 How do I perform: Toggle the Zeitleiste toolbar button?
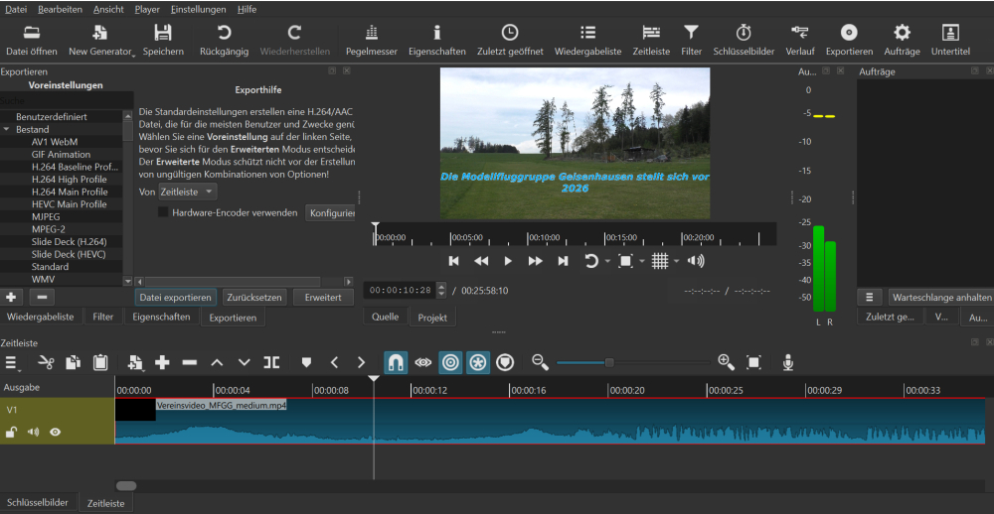coord(651,41)
